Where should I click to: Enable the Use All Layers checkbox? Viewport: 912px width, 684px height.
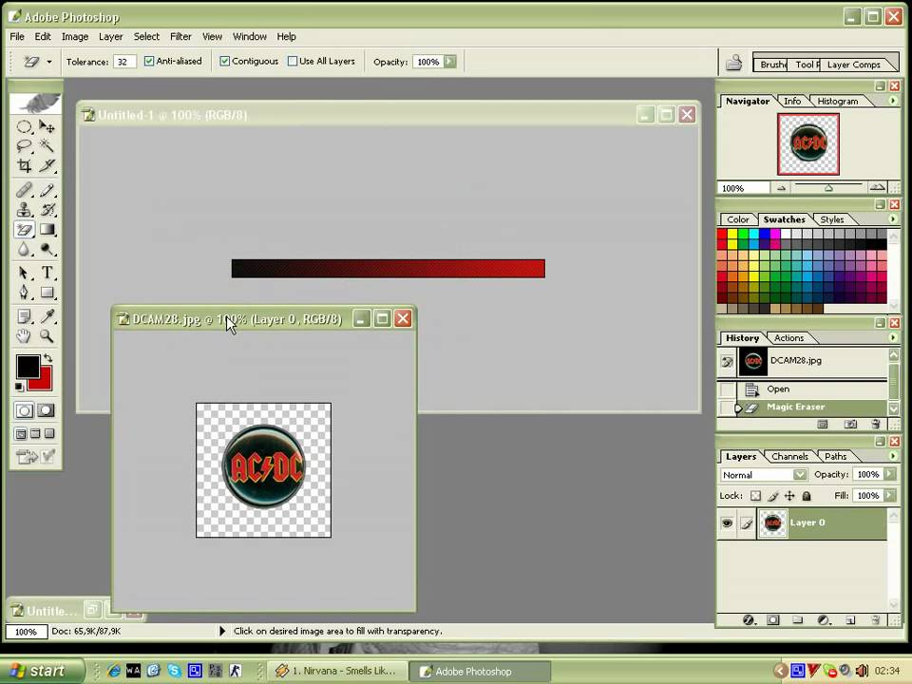(293, 61)
